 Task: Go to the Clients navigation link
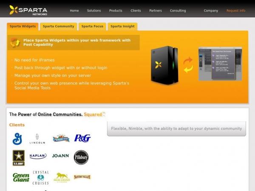pos(136,11)
